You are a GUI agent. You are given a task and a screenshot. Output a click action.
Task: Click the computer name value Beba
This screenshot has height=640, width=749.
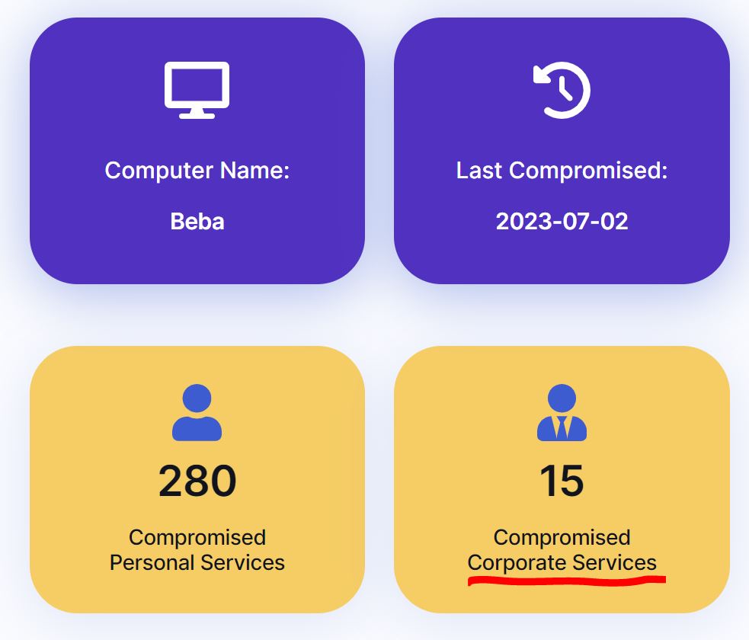[197, 222]
